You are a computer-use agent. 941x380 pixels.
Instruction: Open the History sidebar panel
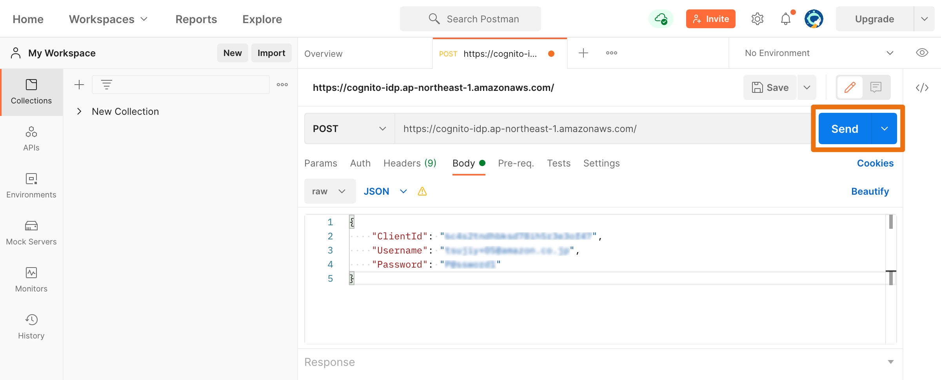pyautogui.click(x=31, y=327)
